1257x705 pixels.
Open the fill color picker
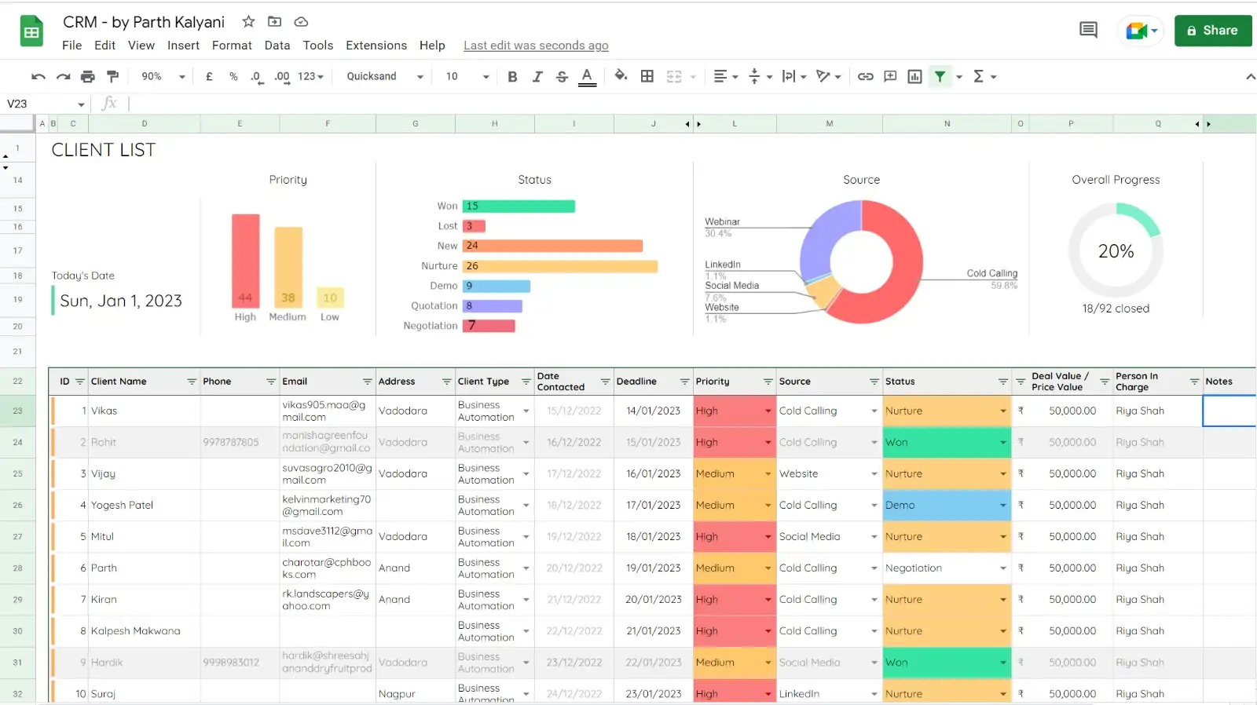(621, 76)
